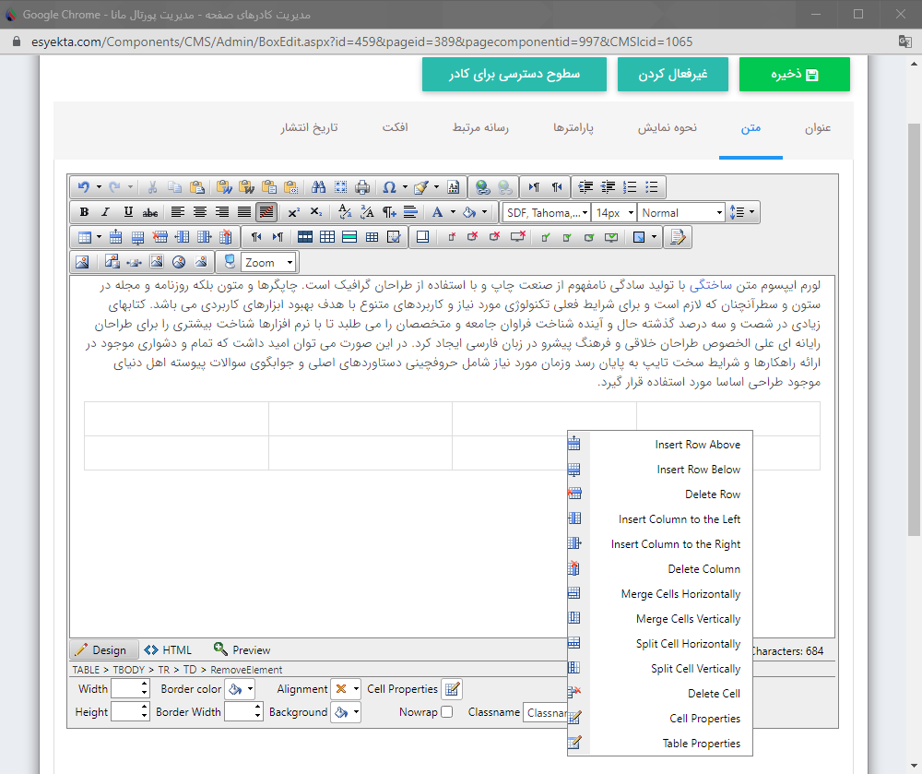Viewport: 922px width, 774px height.
Task: Open the Find and Replace icon
Action: point(318,186)
